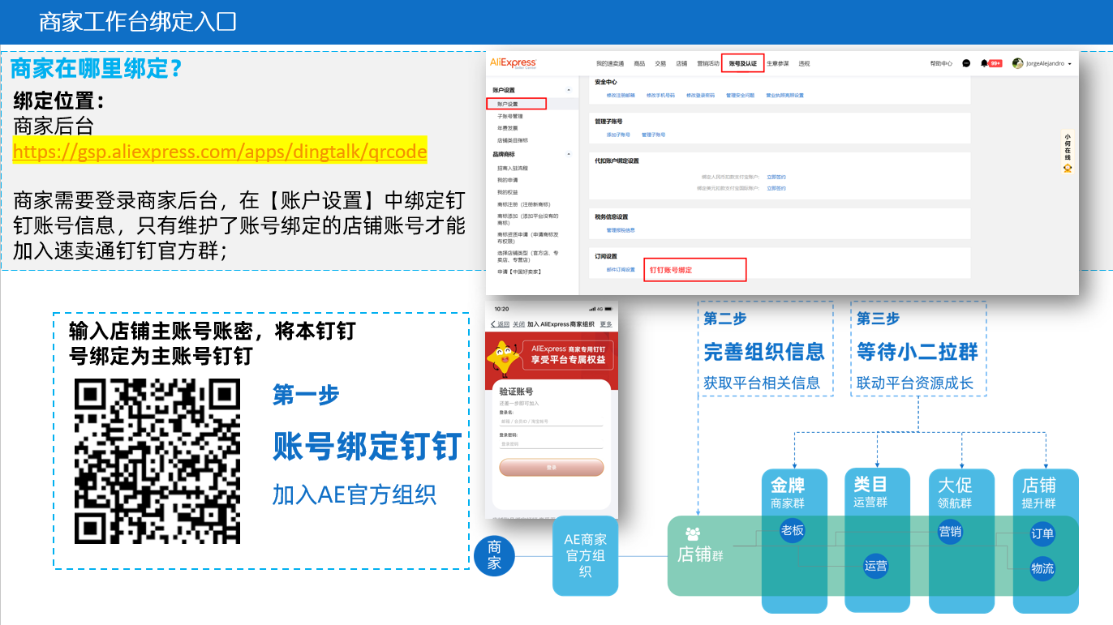Click the 修改注册邮箱 link
Viewport: 1113px width, 625px height.
(x=621, y=95)
